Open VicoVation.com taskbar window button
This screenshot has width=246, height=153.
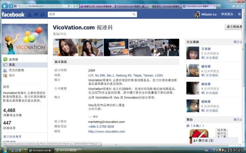click(x=41, y=150)
